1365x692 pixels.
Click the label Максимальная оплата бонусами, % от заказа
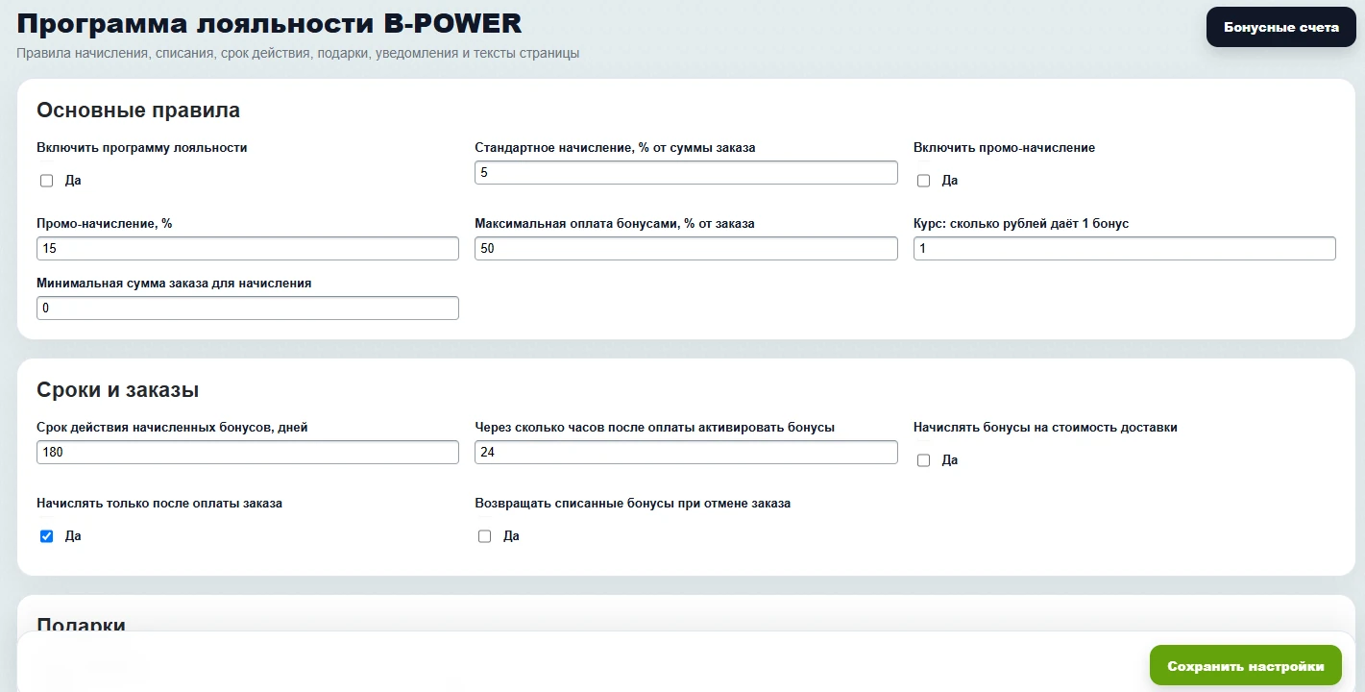coord(615,223)
